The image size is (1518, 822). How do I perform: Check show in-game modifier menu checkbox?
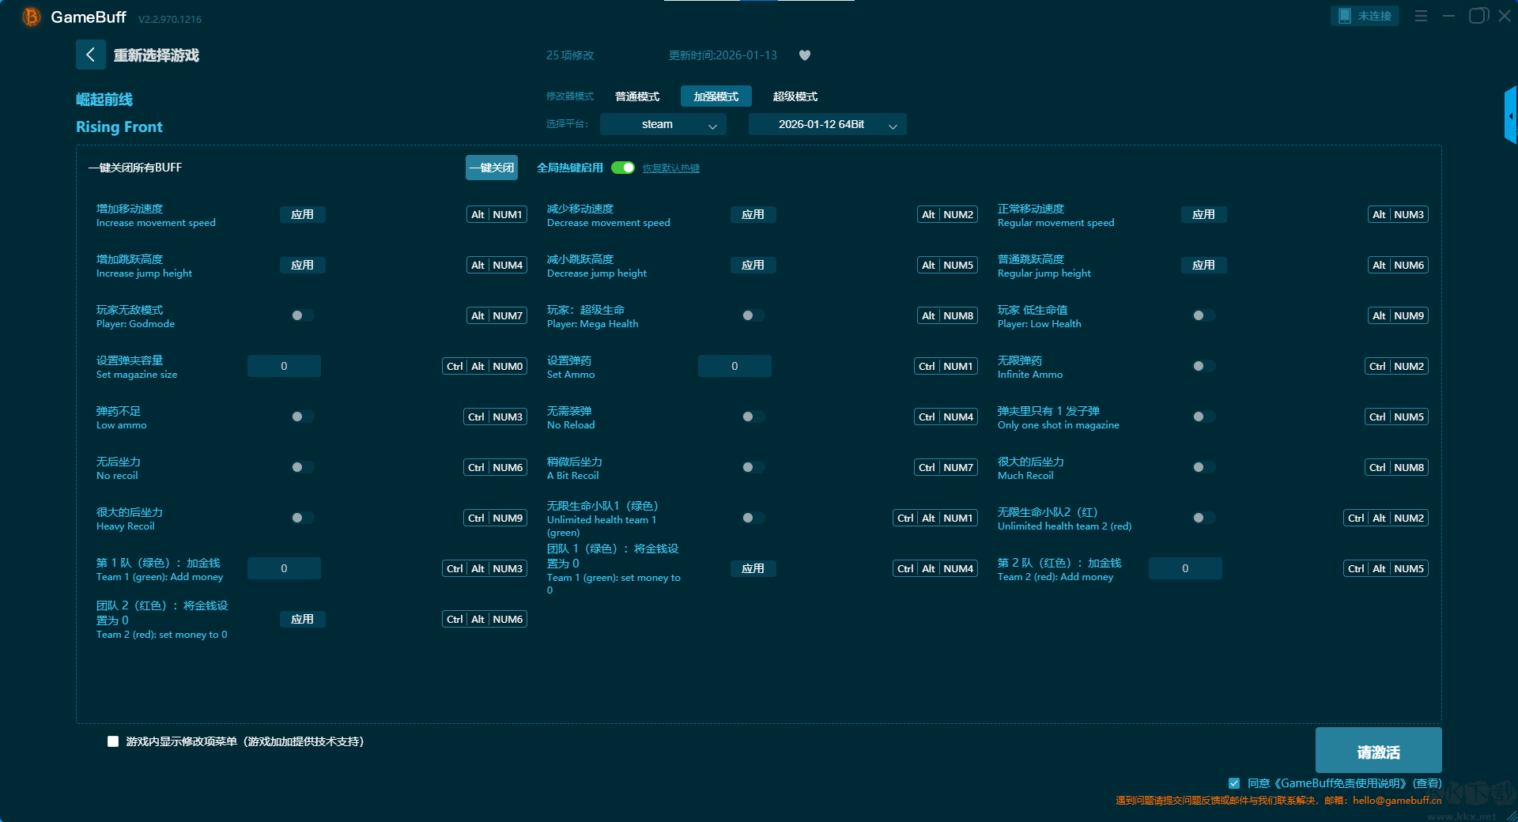(113, 741)
